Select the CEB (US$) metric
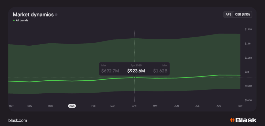 242,15
